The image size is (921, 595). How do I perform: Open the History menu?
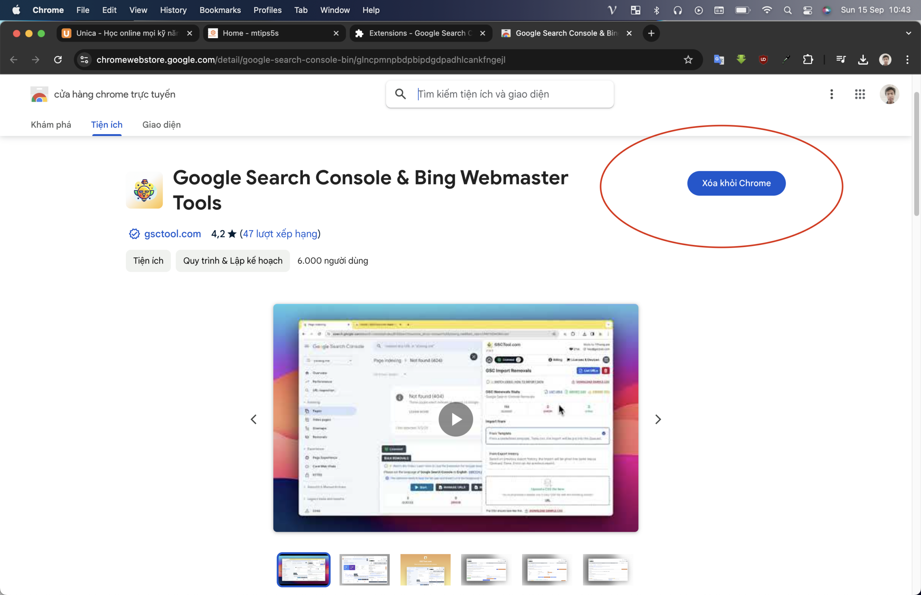(173, 10)
